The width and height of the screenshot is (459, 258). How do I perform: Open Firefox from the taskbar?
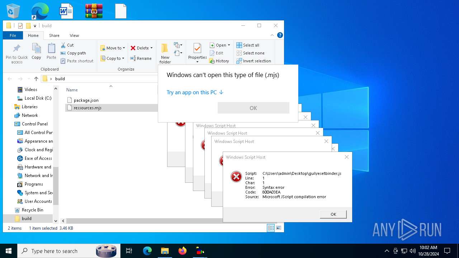(183, 251)
